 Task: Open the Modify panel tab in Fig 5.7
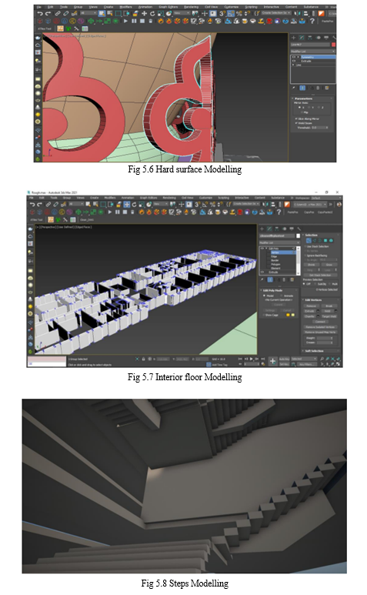tap(269, 229)
